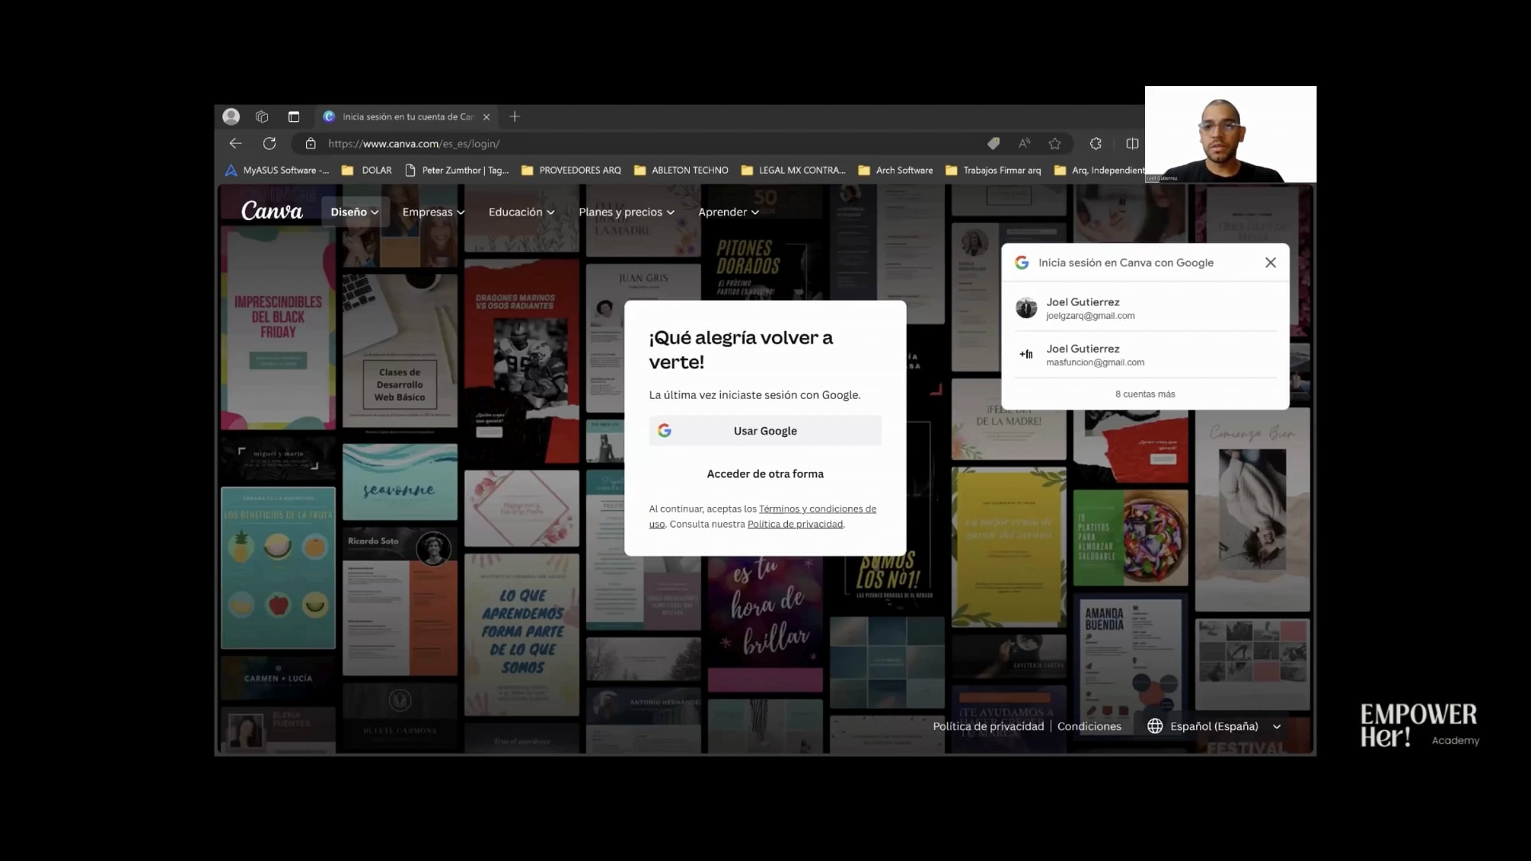Open the Empresas menu
Image resolution: width=1531 pixels, height=861 pixels.
pyautogui.click(x=433, y=212)
